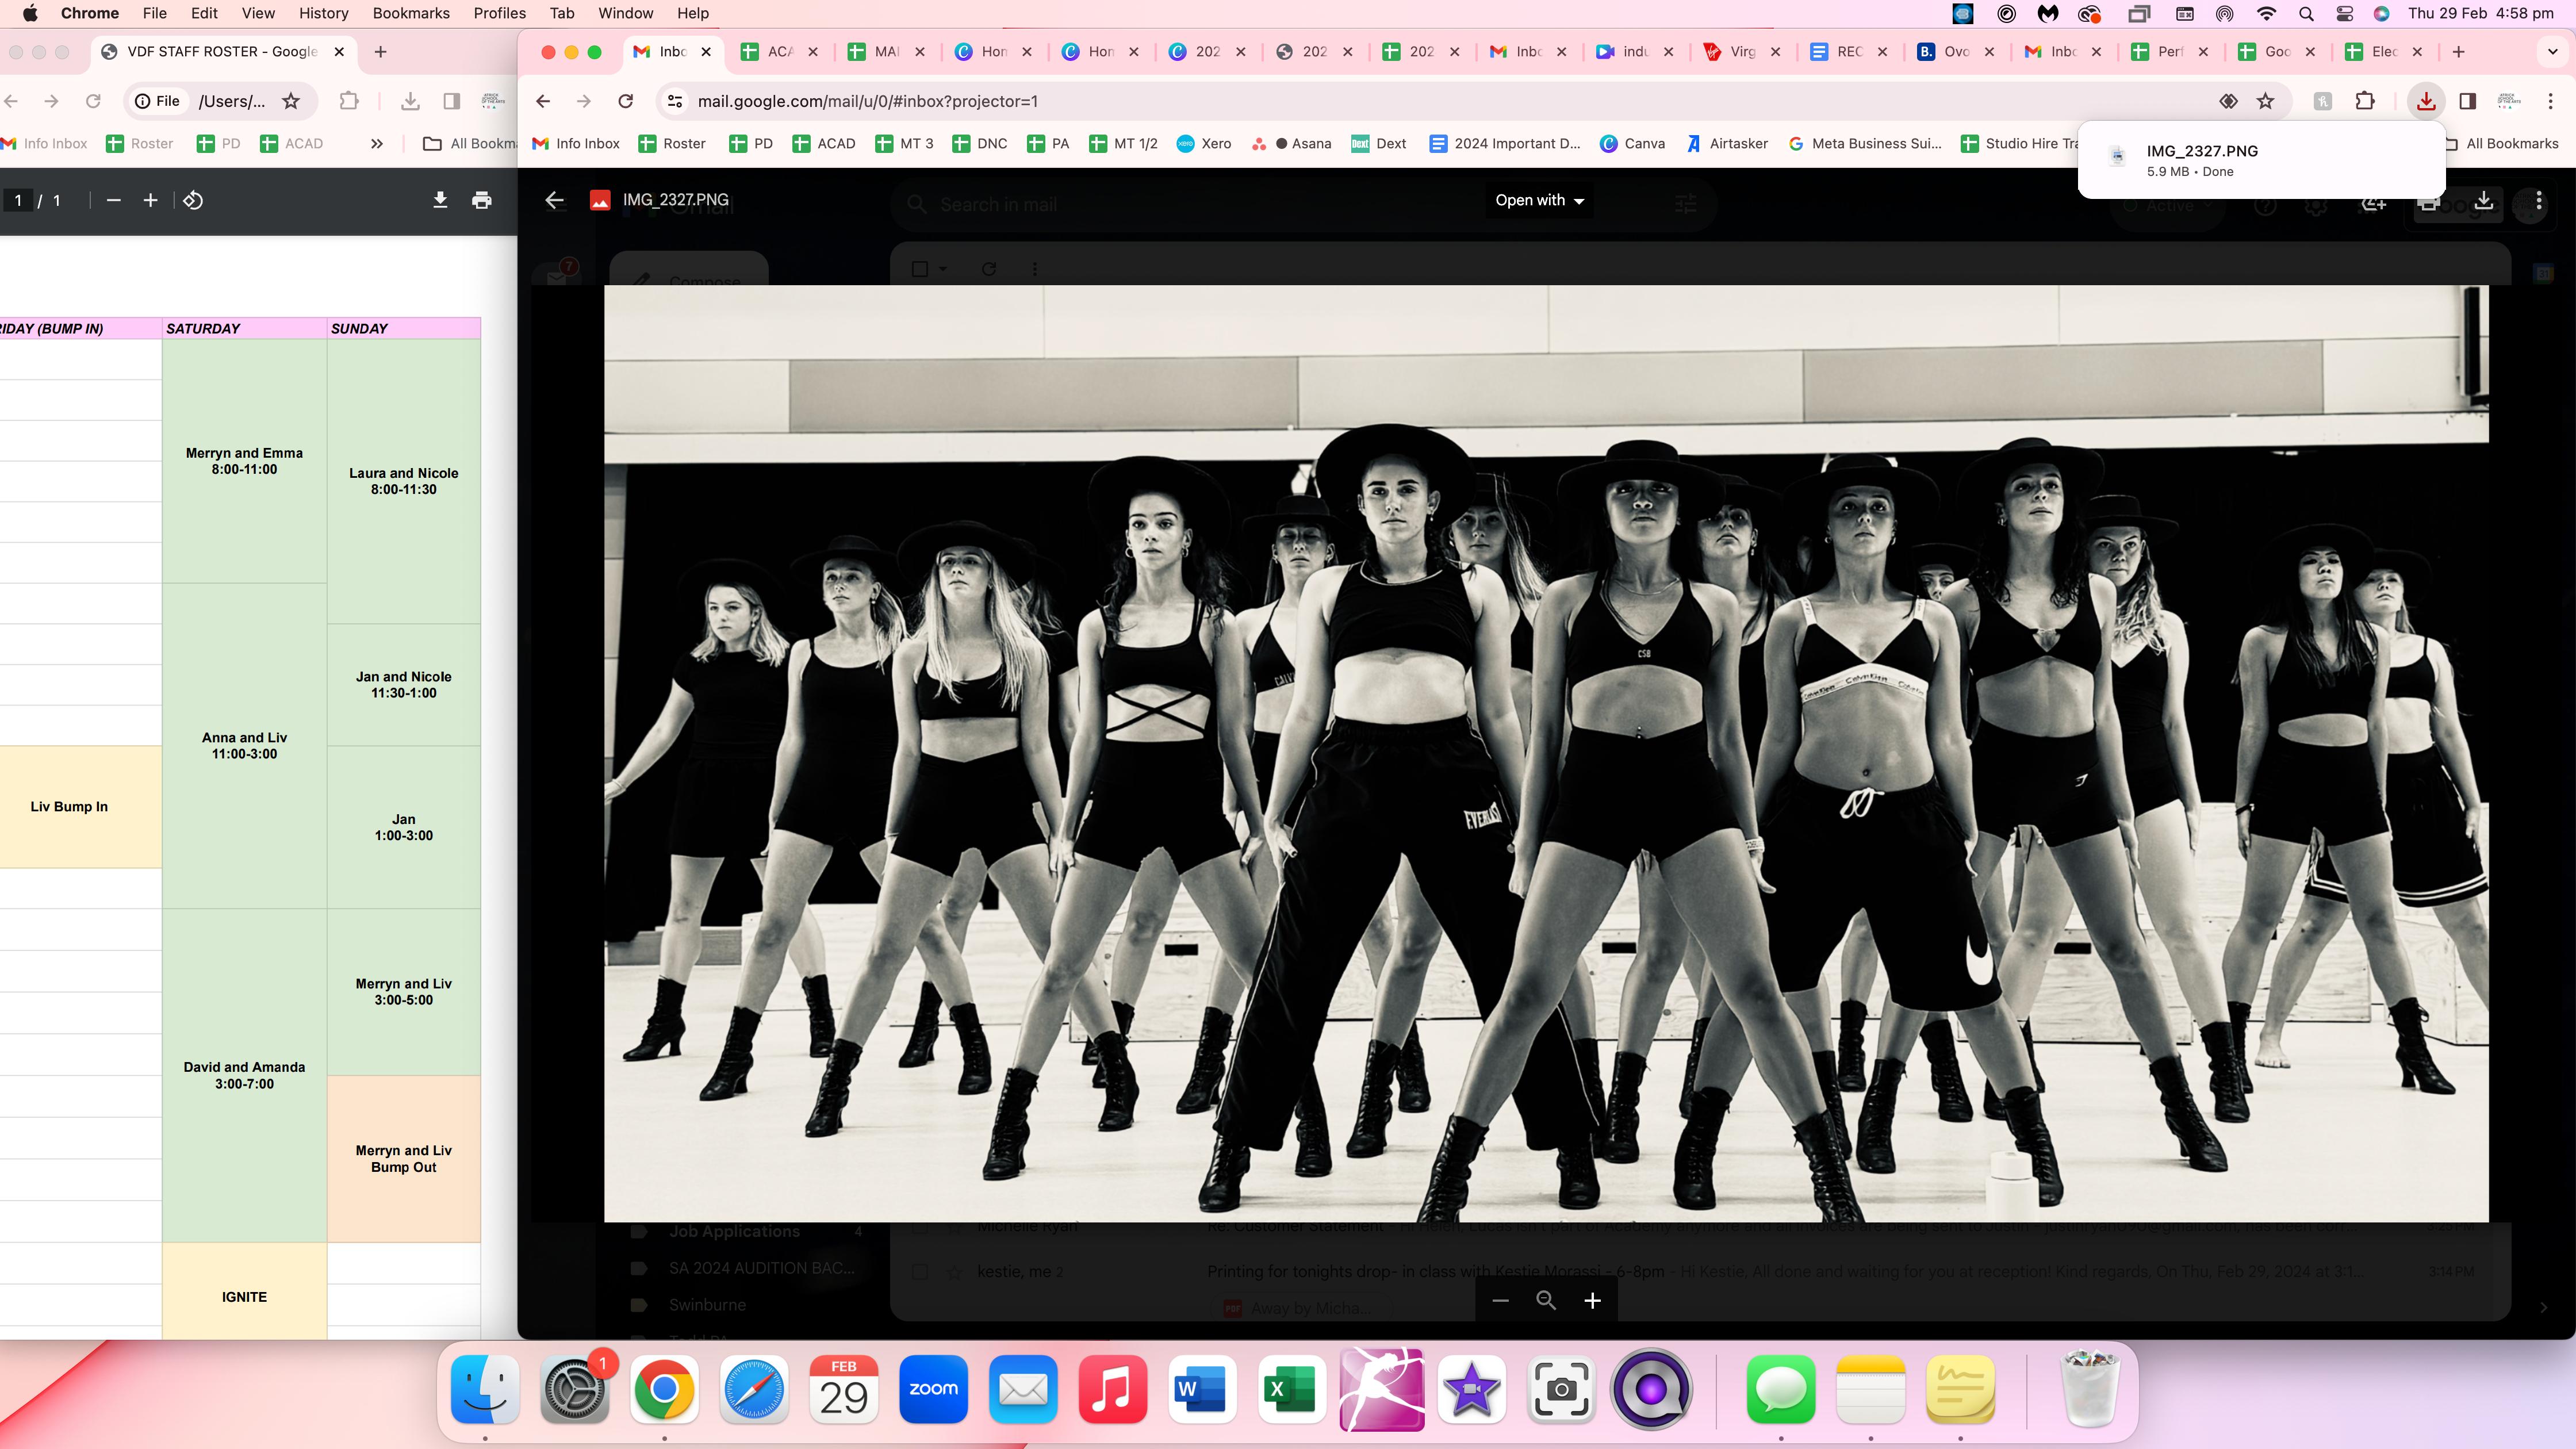Zoom out with the minus icon below the image
The width and height of the screenshot is (2576, 1449).
1500,1300
